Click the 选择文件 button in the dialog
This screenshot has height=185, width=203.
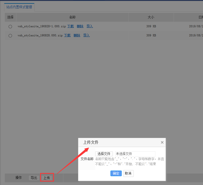pos(104,154)
